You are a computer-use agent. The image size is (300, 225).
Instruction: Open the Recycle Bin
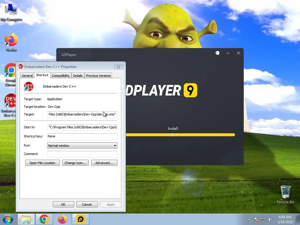tap(285, 195)
